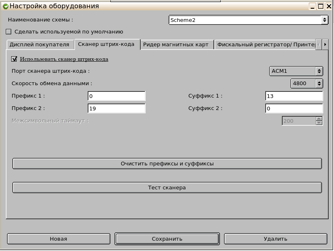Minimize the Настройка оборудования window
The height and width of the screenshot is (251, 334).
pyautogui.click(x=312, y=6)
